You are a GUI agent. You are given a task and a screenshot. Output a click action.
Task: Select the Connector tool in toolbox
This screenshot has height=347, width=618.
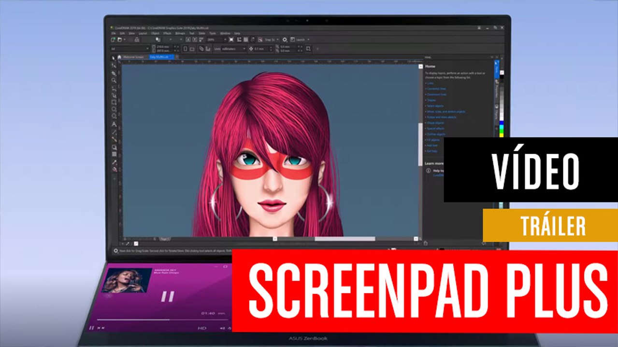[114, 139]
